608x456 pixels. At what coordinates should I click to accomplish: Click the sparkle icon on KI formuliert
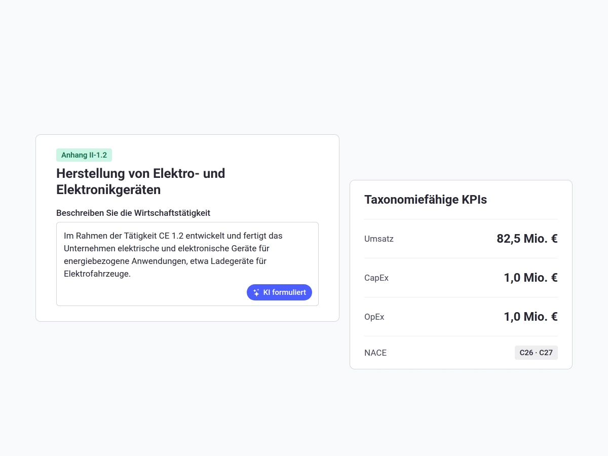pyautogui.click(x=256, y=292)
